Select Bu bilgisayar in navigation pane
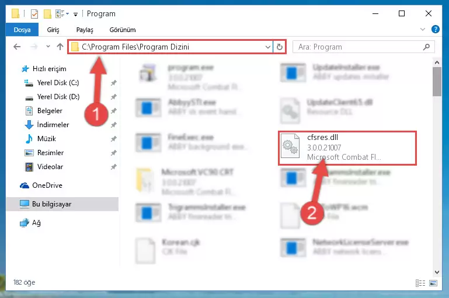 tap(62, 204)
